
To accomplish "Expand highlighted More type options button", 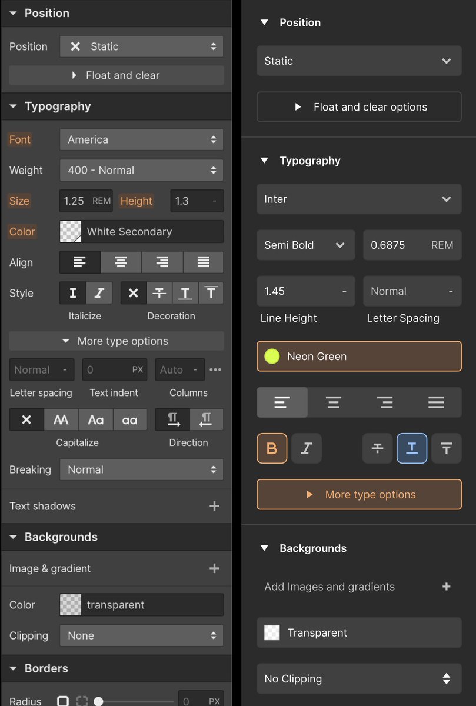I will pos(359,495).
